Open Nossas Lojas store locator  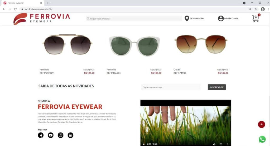(194, 18)
